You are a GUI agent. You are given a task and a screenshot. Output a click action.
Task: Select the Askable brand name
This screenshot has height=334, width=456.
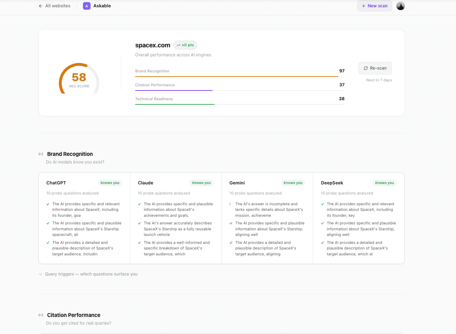102,6
